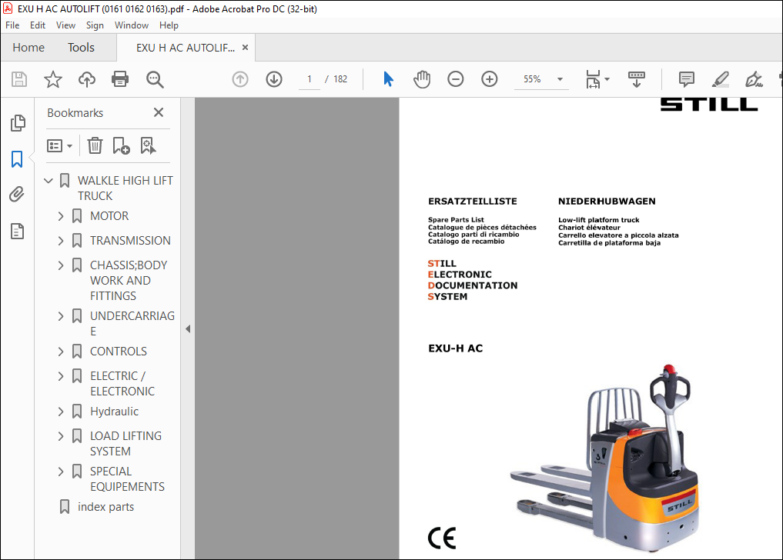Image resolution: width=783 pixels, height=560 pixels.
Task: Collapse the navigation pane with side arrow
Action: click(188, 329)
